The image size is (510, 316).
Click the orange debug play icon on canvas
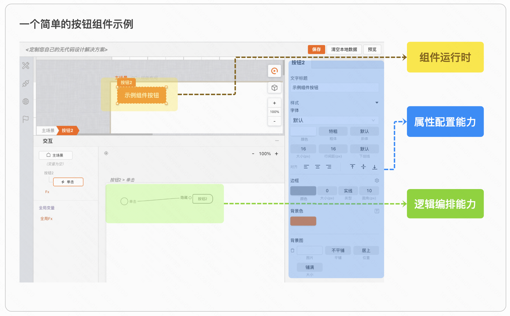(275, 71)
